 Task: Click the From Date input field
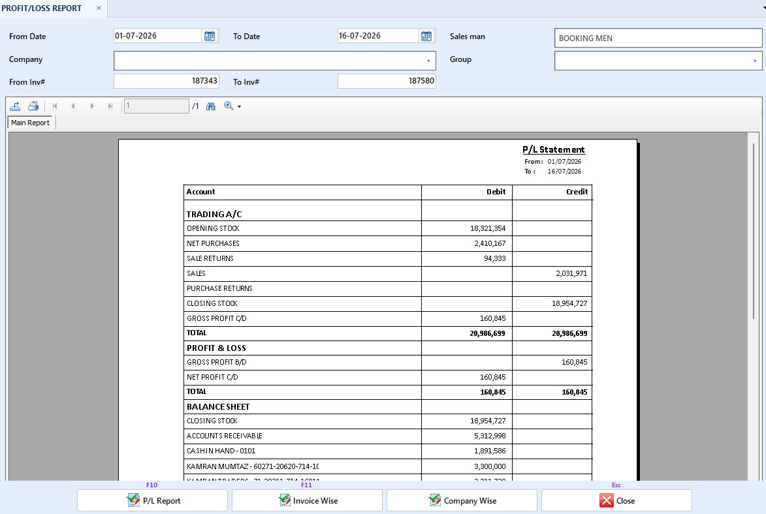tap(157, 36)
